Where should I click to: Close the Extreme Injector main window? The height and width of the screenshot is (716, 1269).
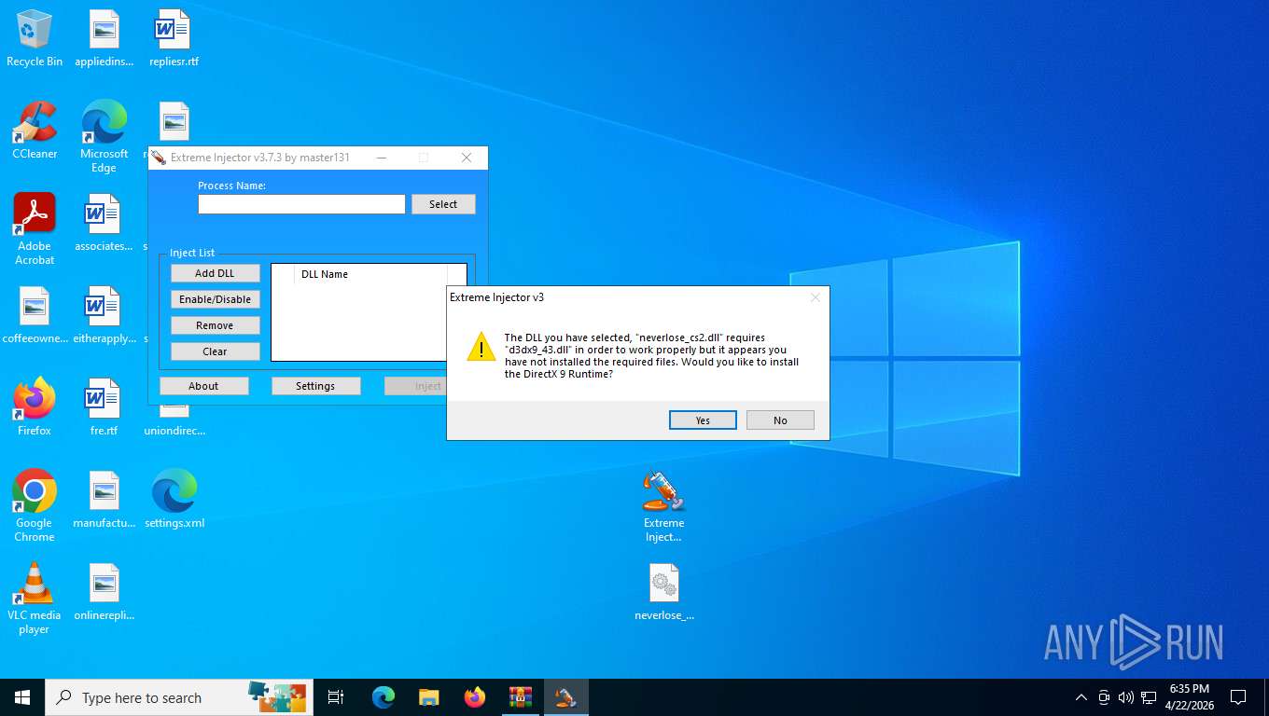coord(467,158)
